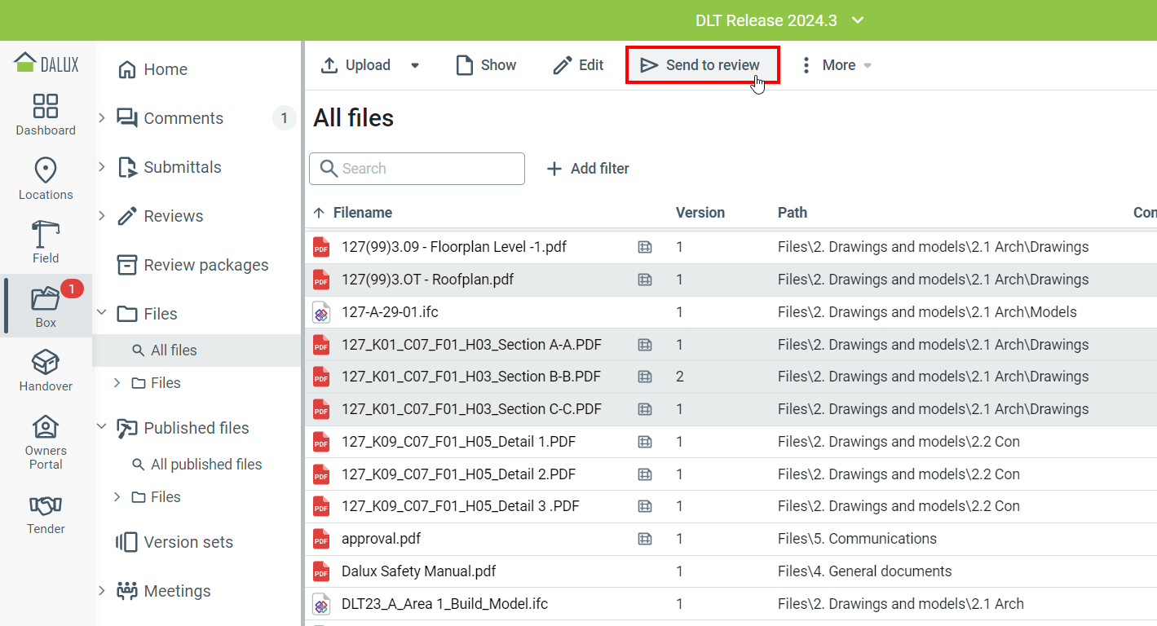Open the Owners Portal icon

tap(46, 427)
